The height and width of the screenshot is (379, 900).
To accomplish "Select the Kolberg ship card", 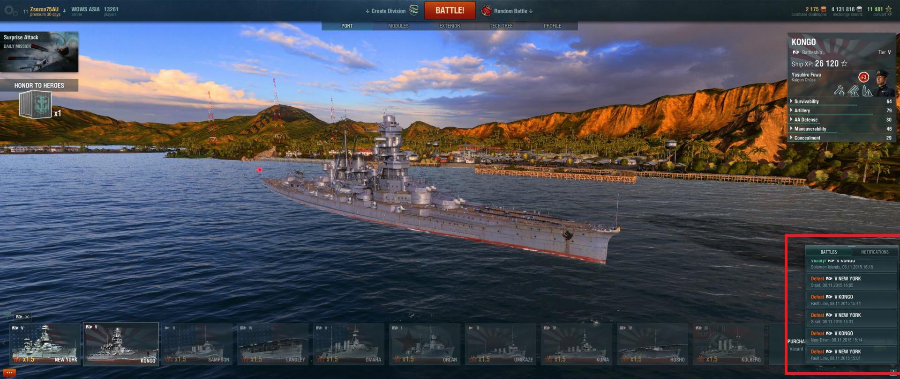I will coord(728,343).
